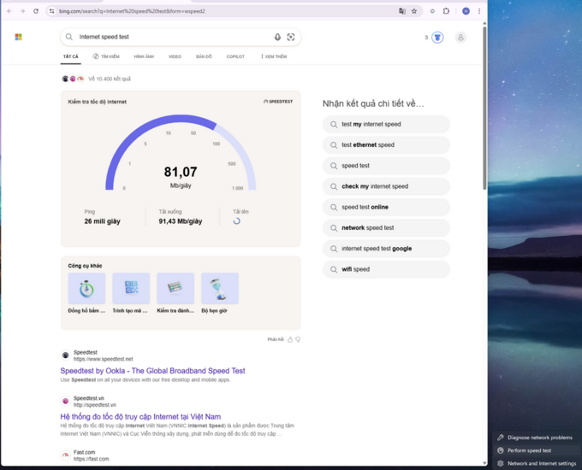Image resolution: width=582 pixels, height=470 pixels.
Task: Expand the XEM THÊM more menu
Action: click(274, 56)
